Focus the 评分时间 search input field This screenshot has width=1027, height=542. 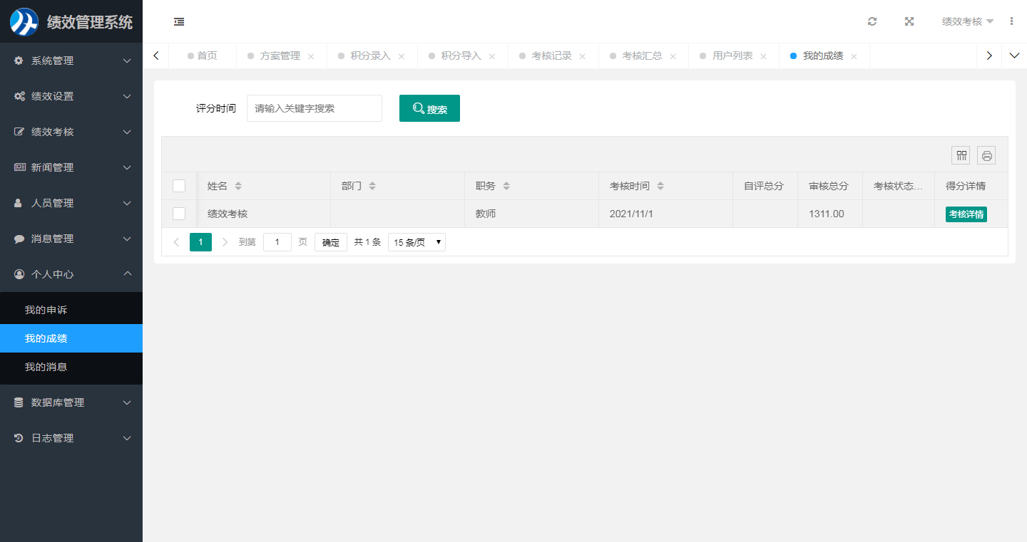314,108
